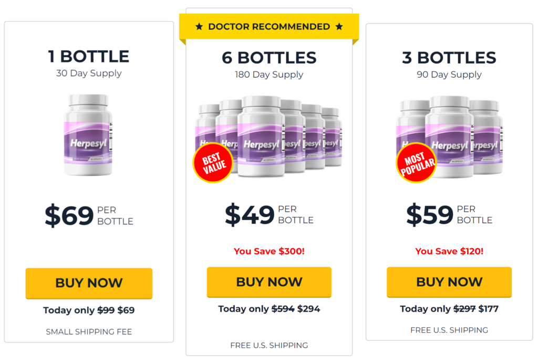The width and height of the screenshot is (538, 363).
Task: Select the 3 BOTTLES heading
Action: tap(449, 58)
